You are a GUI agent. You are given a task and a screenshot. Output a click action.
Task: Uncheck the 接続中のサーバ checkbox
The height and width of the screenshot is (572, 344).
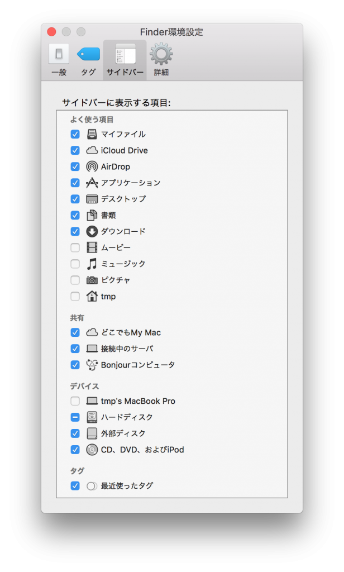coord(75,349)
